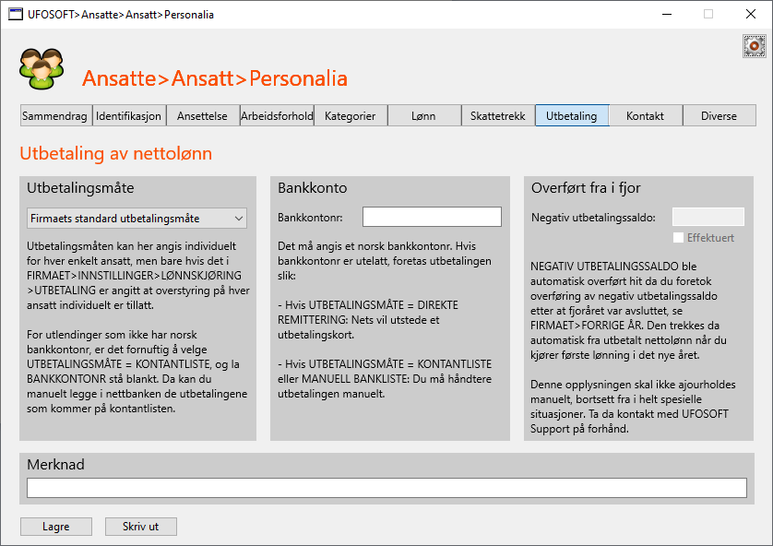Click the Lagre button
The image size is (773, 546).
point(55,527)
